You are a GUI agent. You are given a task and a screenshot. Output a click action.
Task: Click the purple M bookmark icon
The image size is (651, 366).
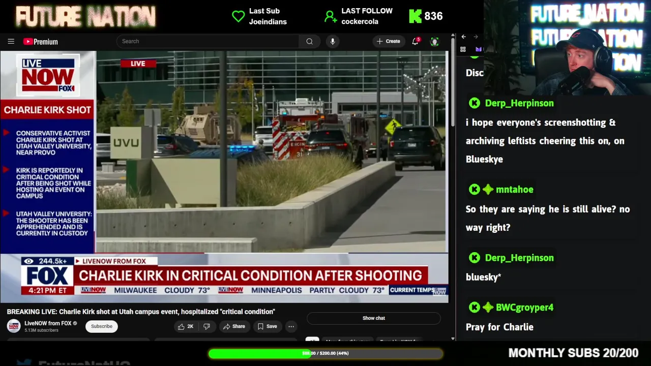478,49
